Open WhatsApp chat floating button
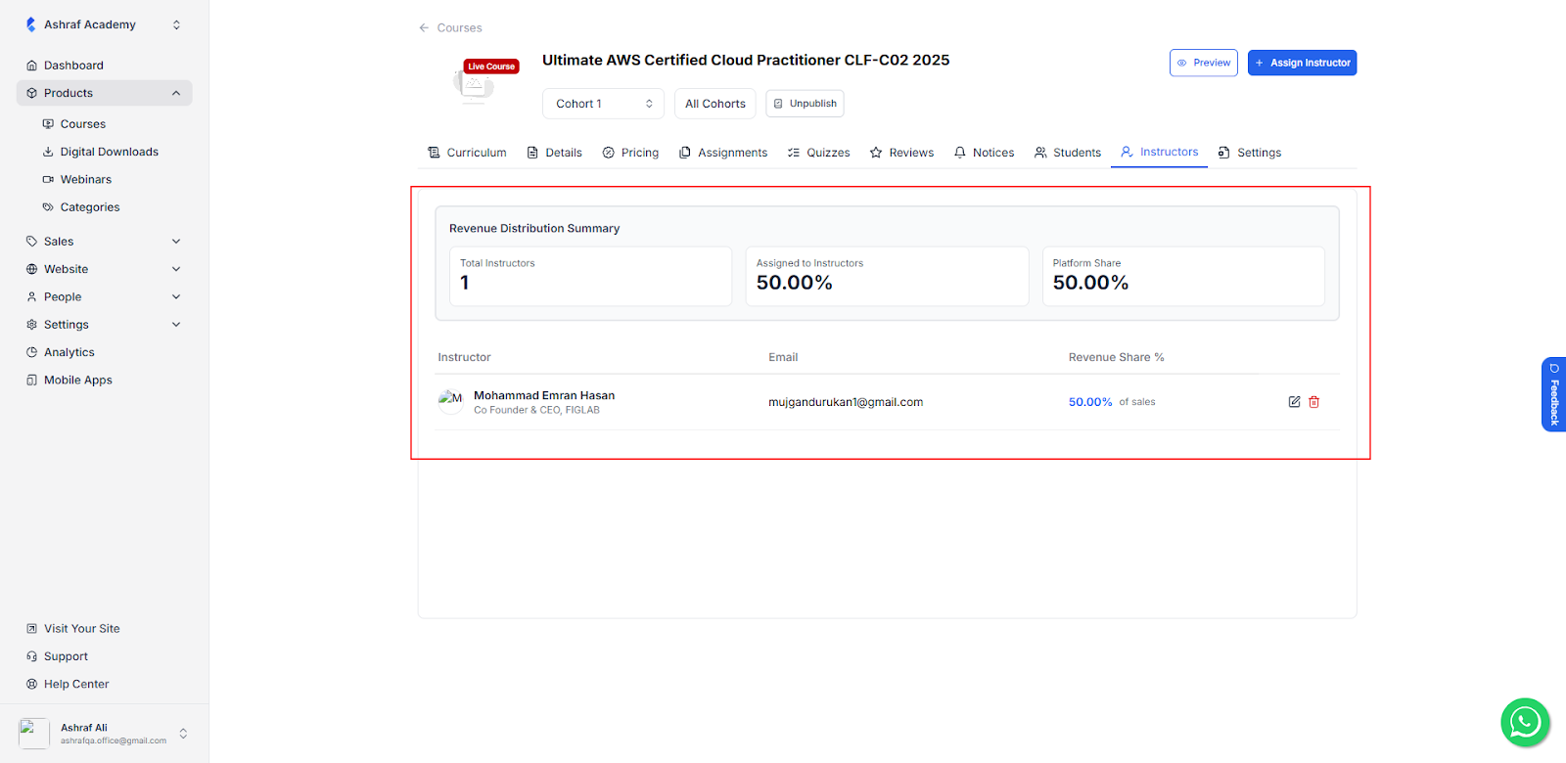Image resolution: width=1566 pixels, height=763 pixels. pyautogui.click(x=1524, y=723)
